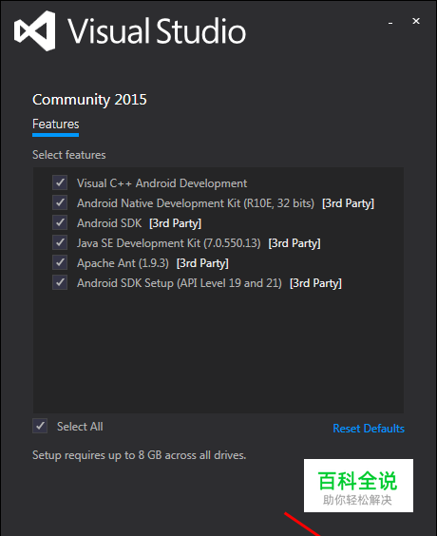Toggle Java SE Development Kit checkbox

[x=60, y=242]
